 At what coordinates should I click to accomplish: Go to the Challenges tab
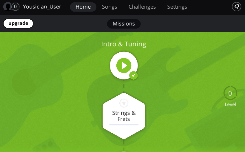click(x=142, y=7)
